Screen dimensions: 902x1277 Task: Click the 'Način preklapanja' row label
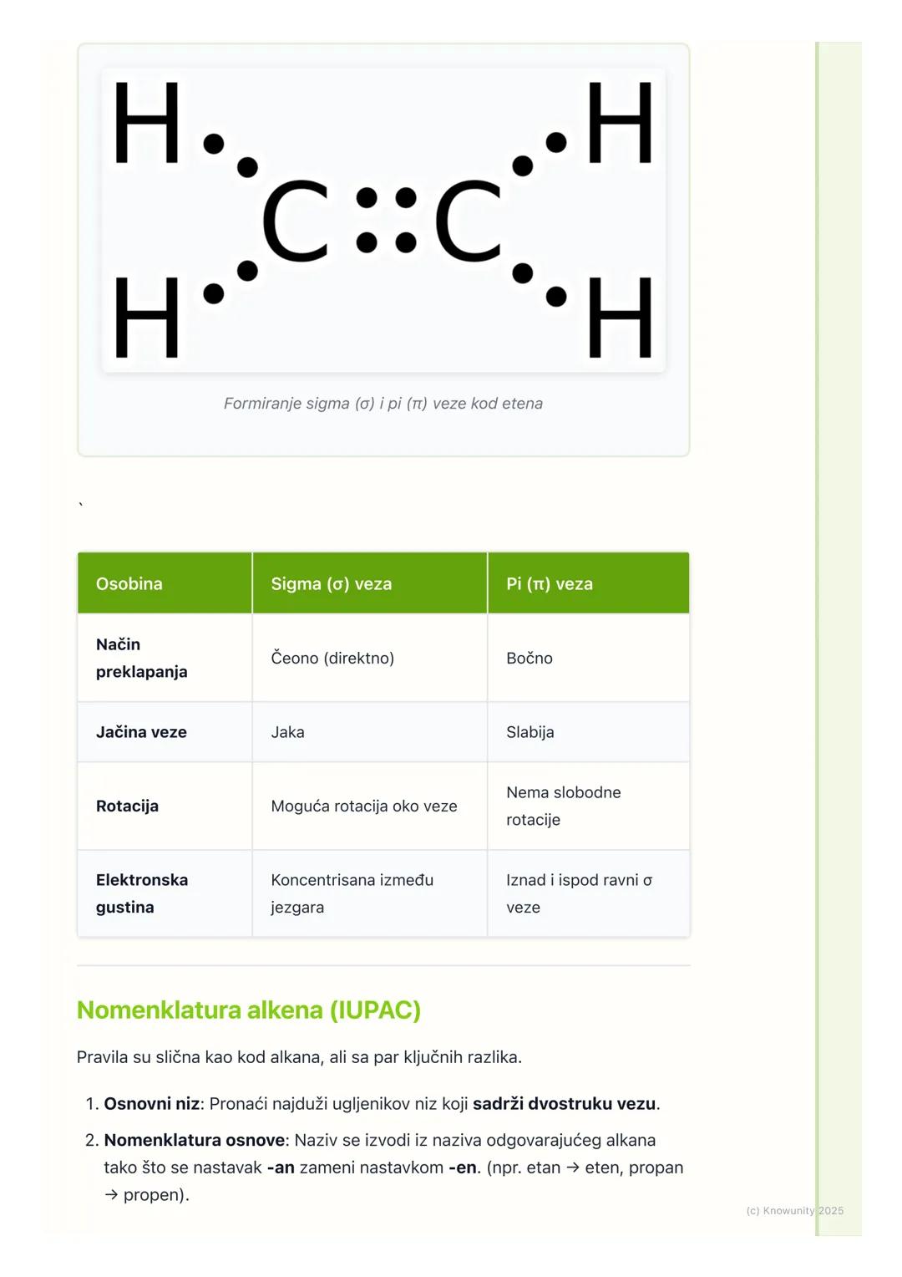(x=141, y=658)
